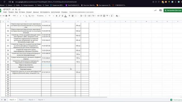Format cell as currency (р.)
The height and width of the screenshot is (102, 182).
[x=21, y=16]
